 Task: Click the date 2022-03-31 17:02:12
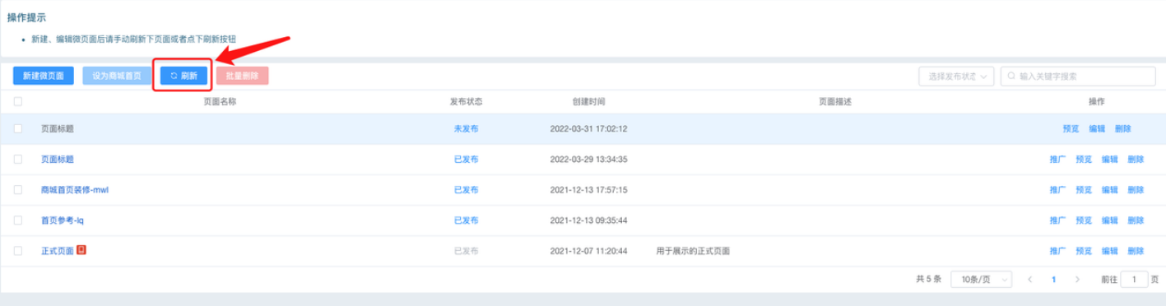[588, 129]
